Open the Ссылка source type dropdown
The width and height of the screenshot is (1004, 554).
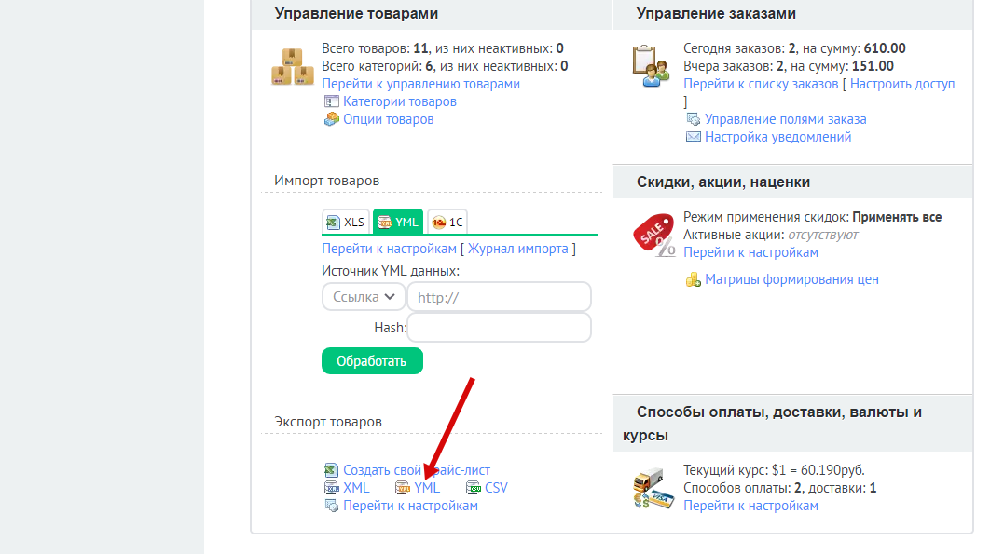[363, 297]
